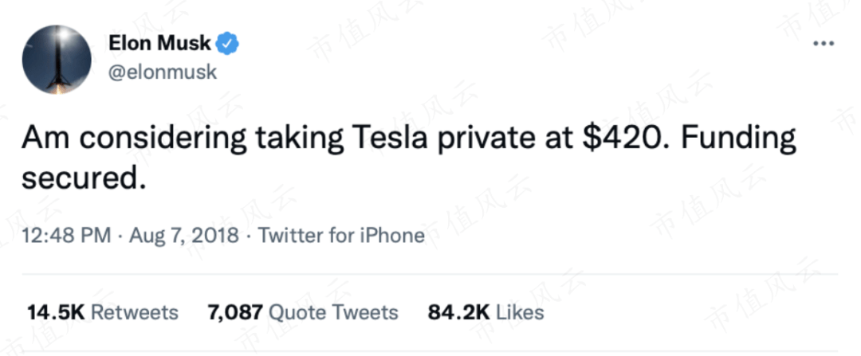The image size is (861, 356).
Task: Open the Quote Tweets list
Action: pos(333,312)
